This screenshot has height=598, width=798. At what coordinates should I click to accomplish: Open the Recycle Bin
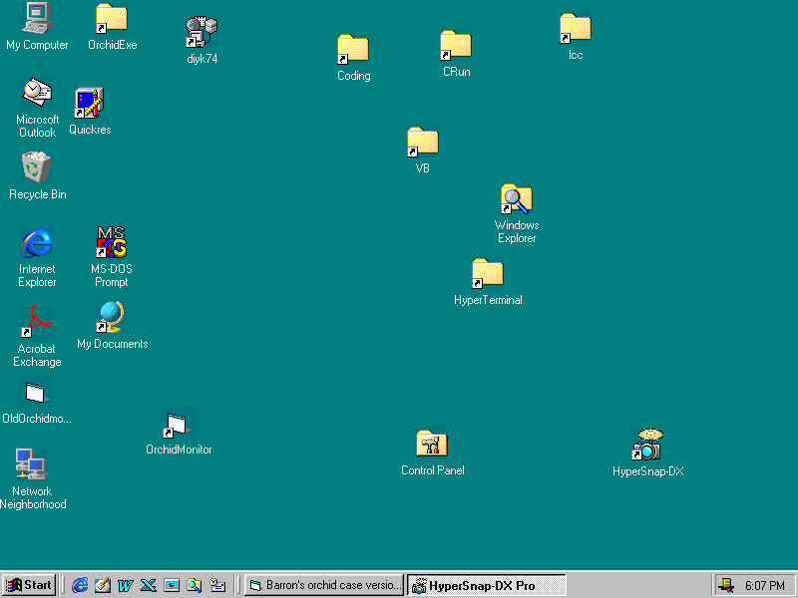point(37,167)
